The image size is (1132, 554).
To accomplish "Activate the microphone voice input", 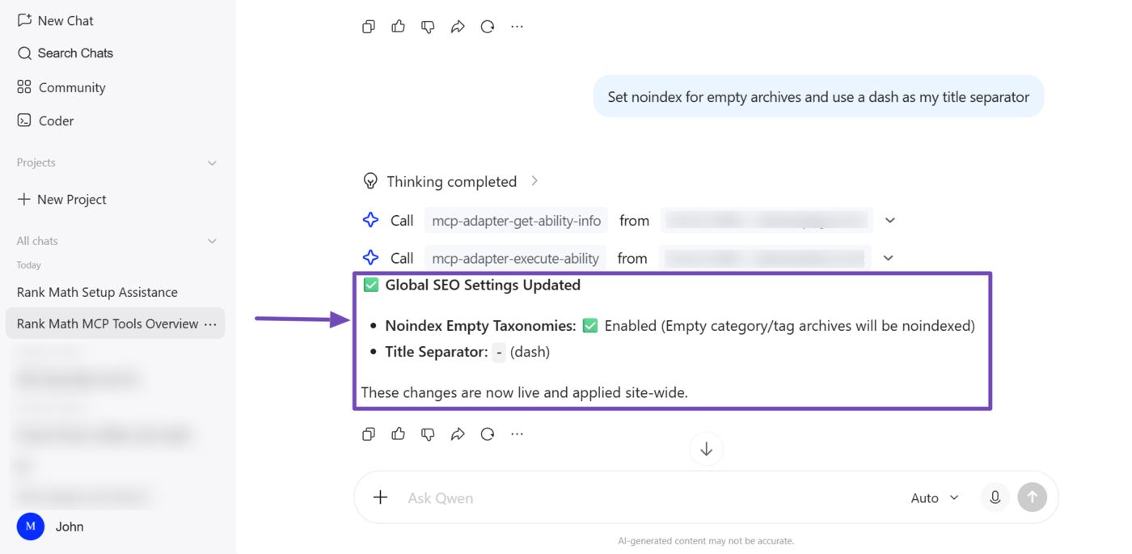I will (995, 497).
